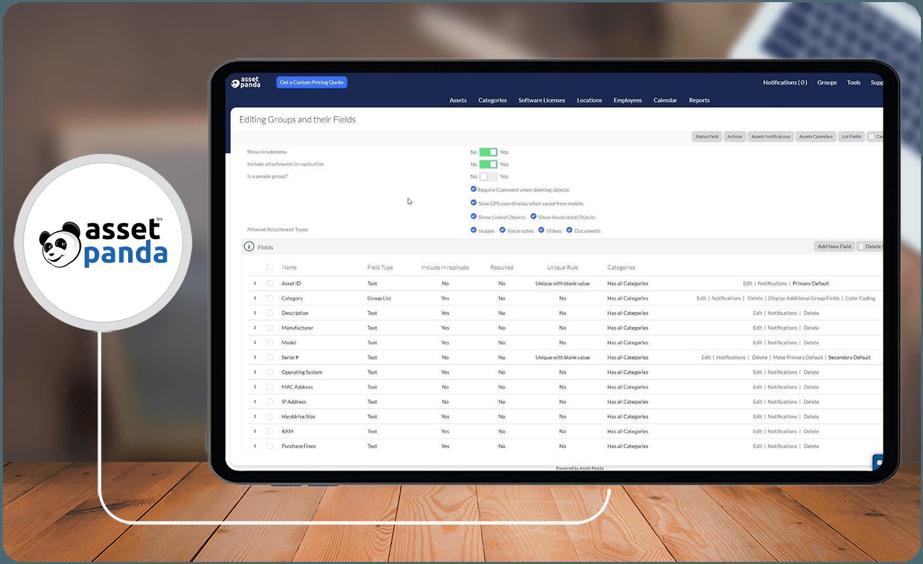Click the reorder handle for Description row
923x564 pixels.
[255, 313]
